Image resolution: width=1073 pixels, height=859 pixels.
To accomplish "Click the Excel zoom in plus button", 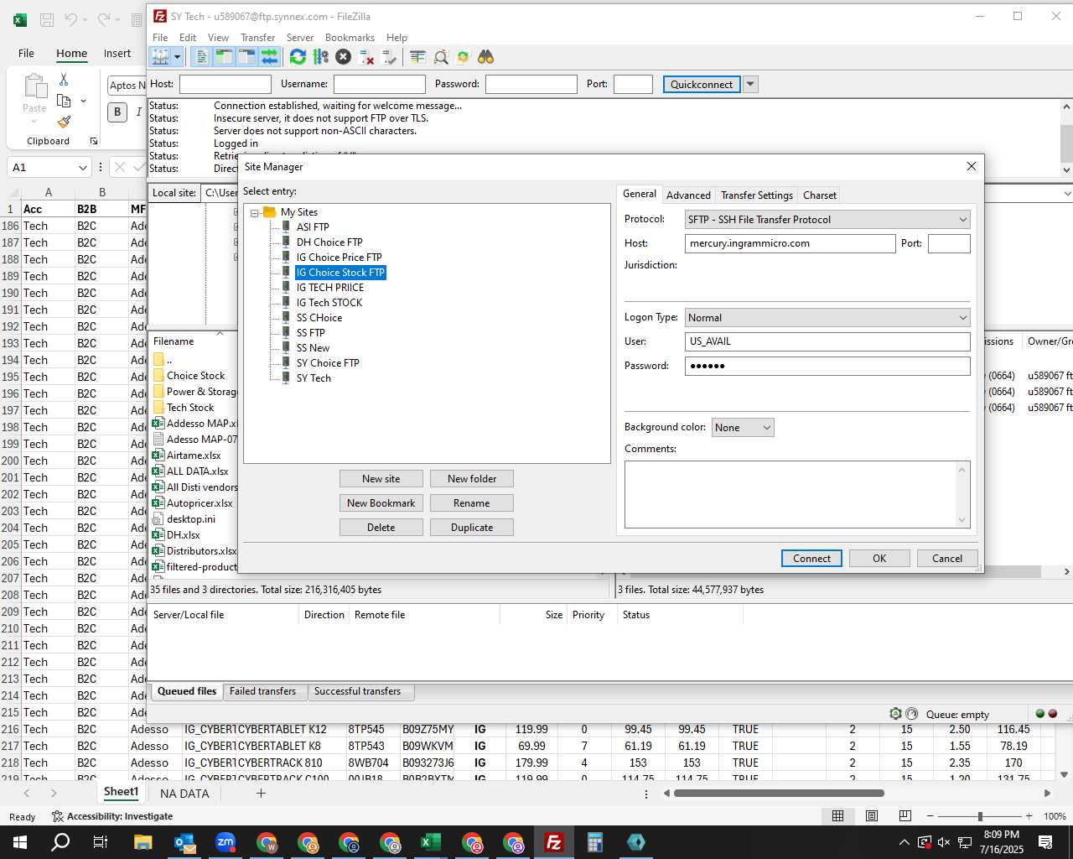I will [1029, 816].
